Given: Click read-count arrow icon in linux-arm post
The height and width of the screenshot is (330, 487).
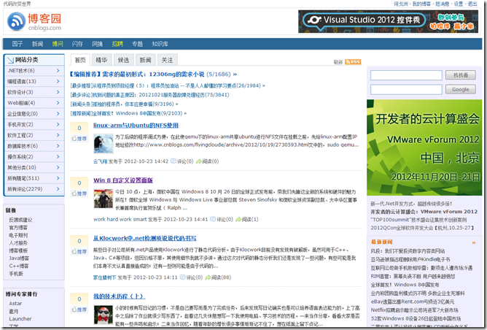Looking at the screenshot, I should [199, 161].
